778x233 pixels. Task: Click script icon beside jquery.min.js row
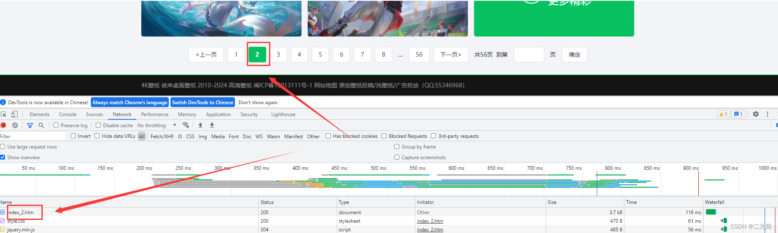[x=2, y=229]
